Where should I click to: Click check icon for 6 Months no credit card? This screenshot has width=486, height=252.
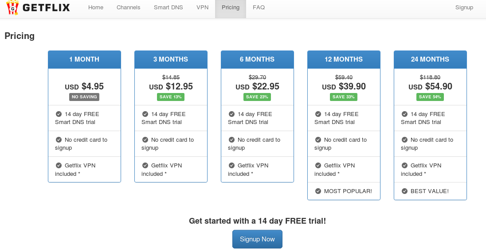tap(231, 140)
